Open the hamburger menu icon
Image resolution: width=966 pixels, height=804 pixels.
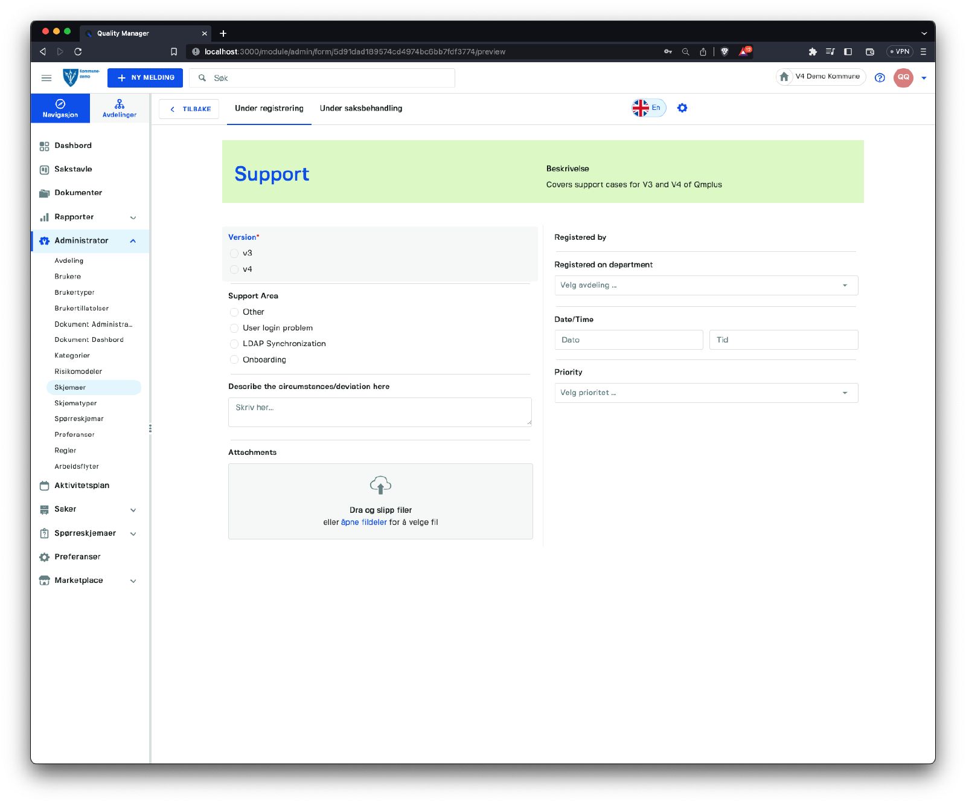coord(46,78)
